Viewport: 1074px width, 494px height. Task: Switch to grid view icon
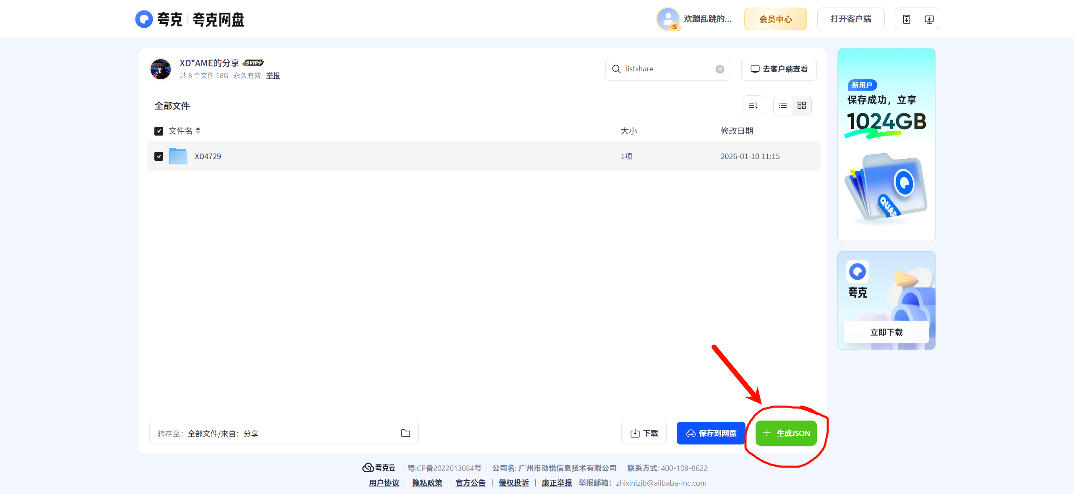coord(802,105)
